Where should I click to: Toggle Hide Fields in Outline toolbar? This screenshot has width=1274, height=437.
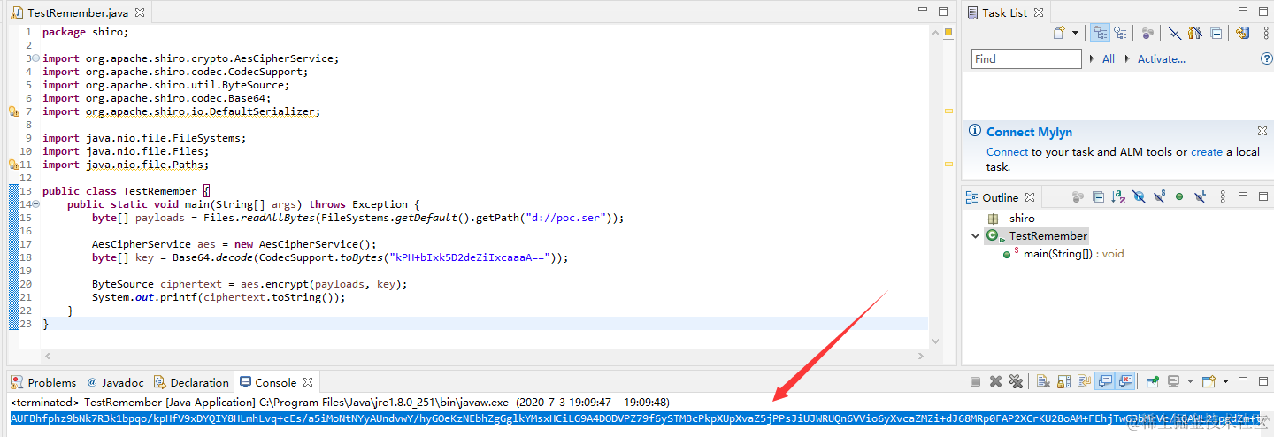pyautogui.click(x=1140, y=196)
